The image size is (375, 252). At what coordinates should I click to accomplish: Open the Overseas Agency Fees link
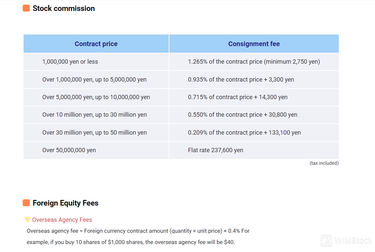coord(62,220)
